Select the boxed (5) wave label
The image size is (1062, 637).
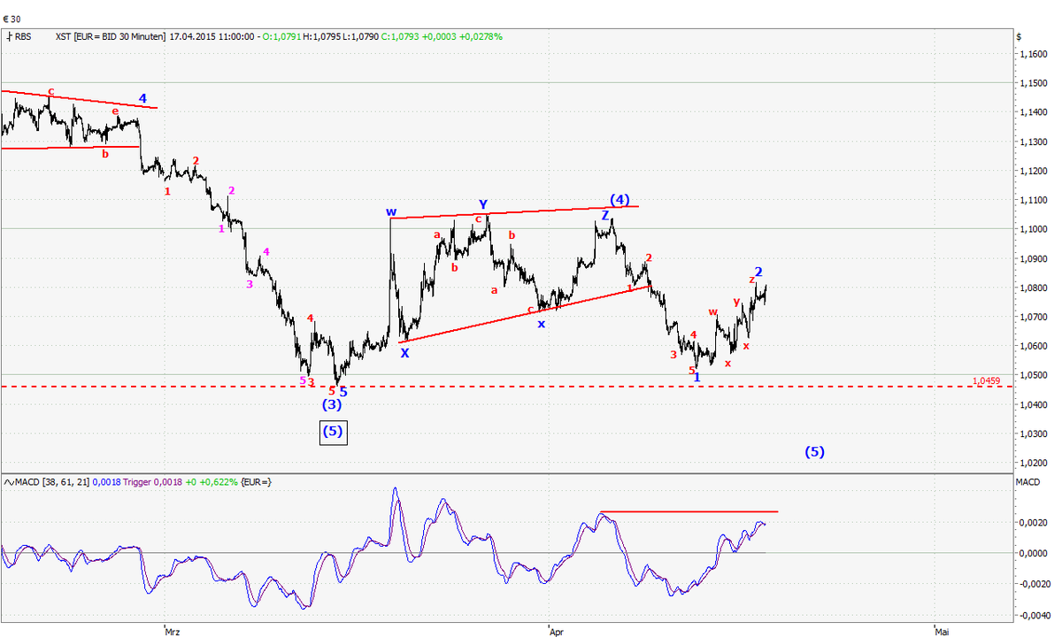[x=334, y=432]
